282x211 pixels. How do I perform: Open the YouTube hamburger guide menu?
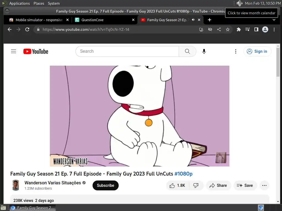coord(13,51)
